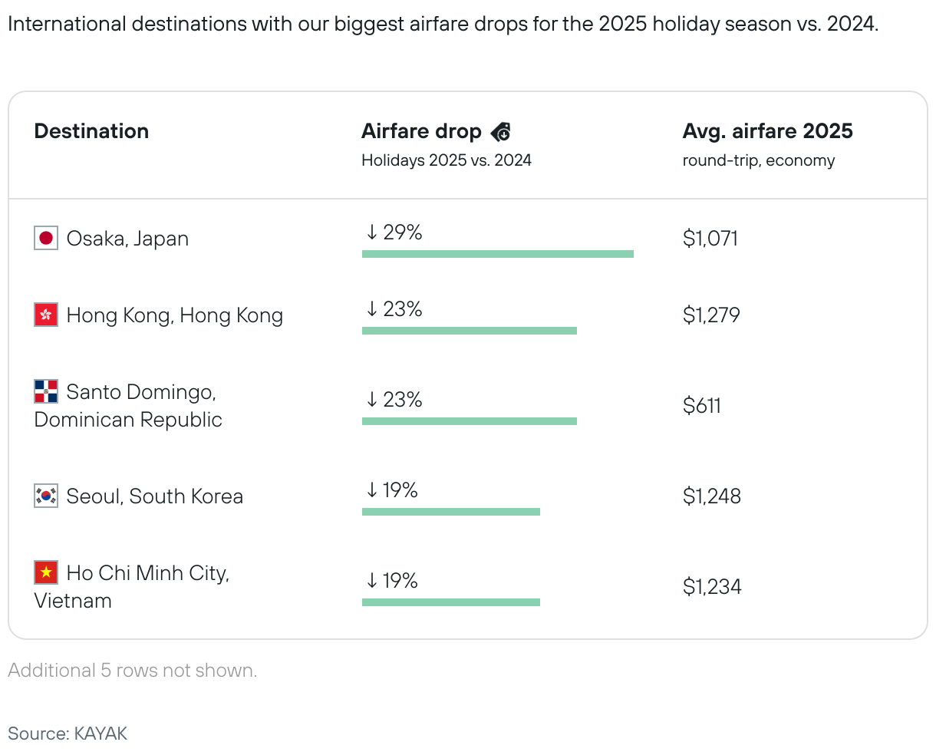936x755 pixels.
Task: Click the Japan flag icon
Action: (46, 239)
